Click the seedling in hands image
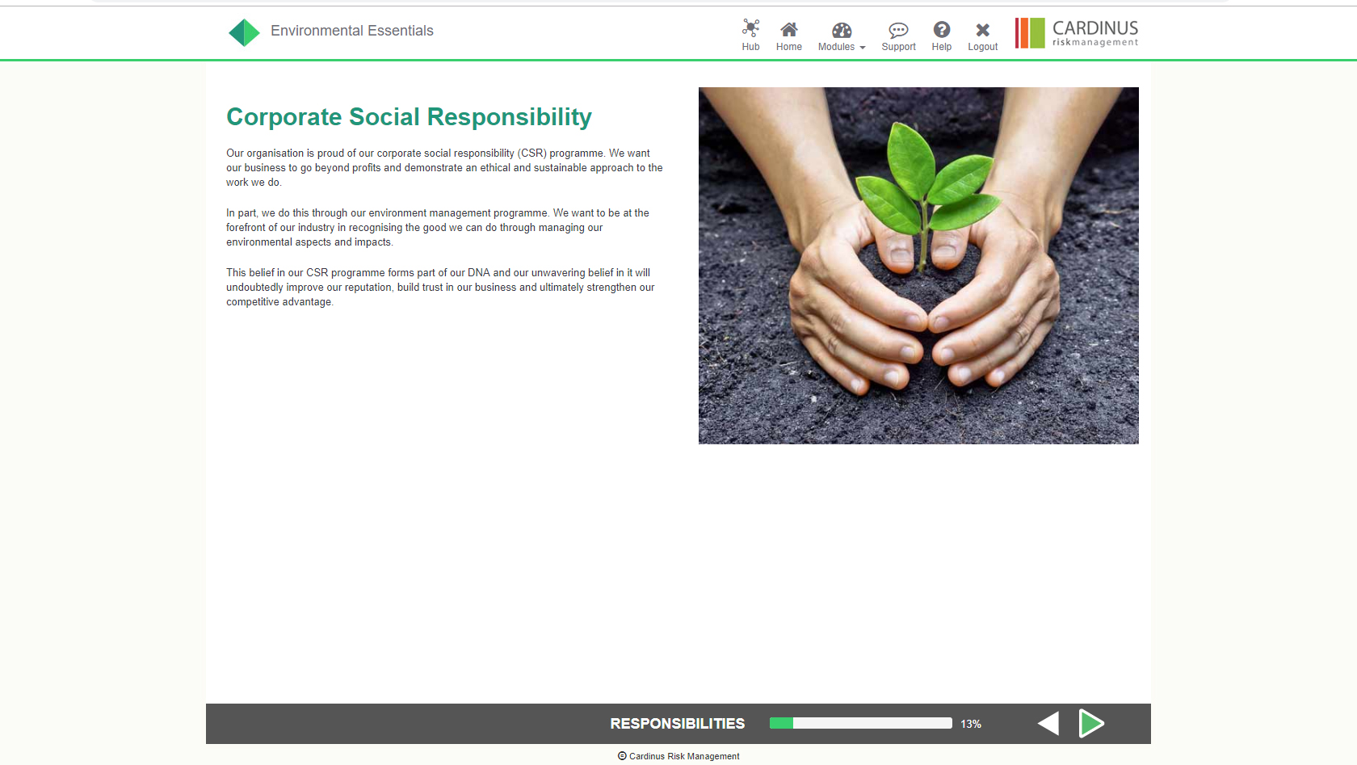The width and height of the screenshot is (1357, 765). tap(918, 265)
